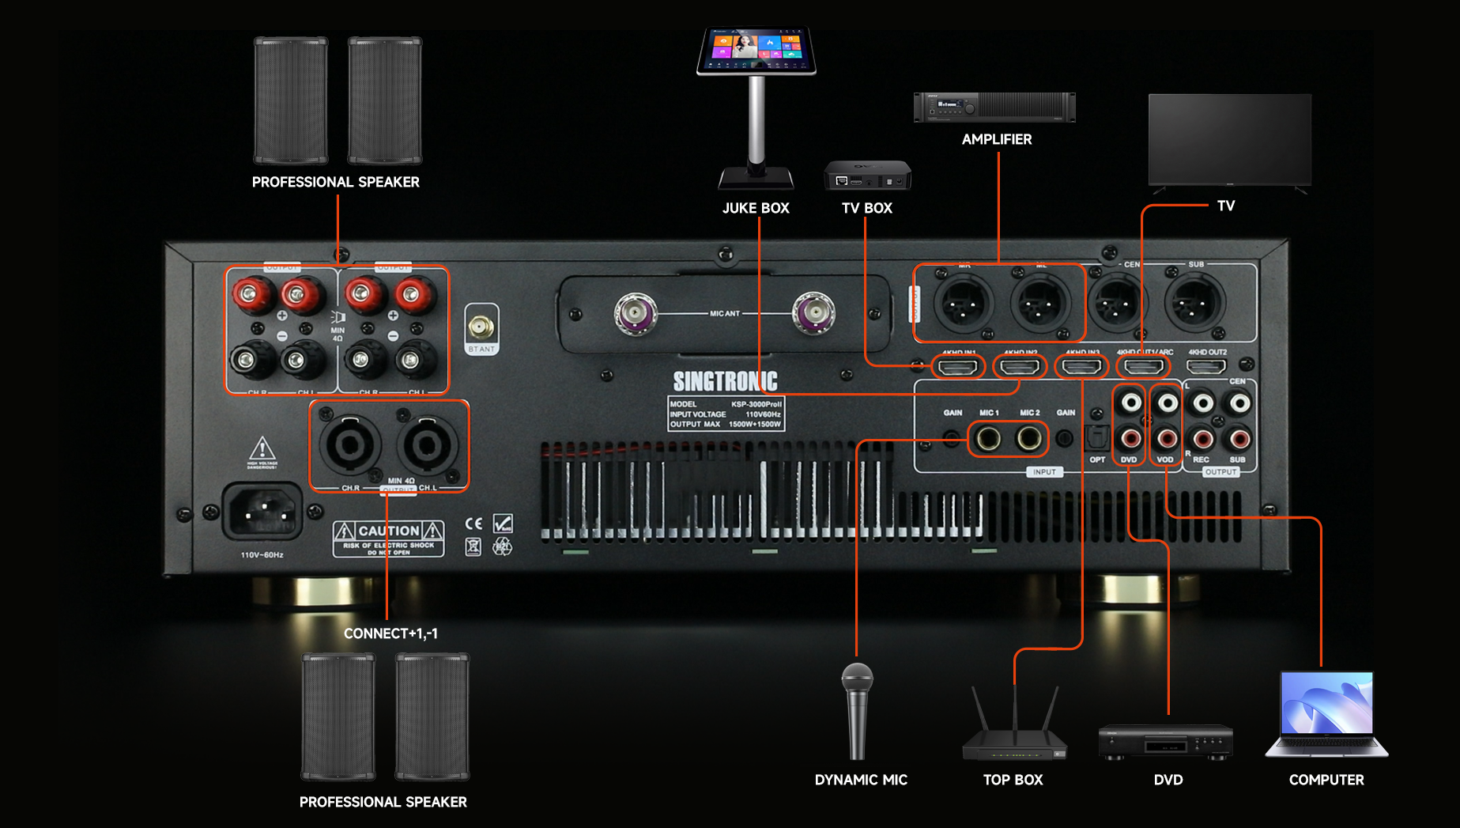The height and width of the screenshot is (828, 1460).
Task: Click the lightning triangle left of CAUTION
Action: pos(345,531)
